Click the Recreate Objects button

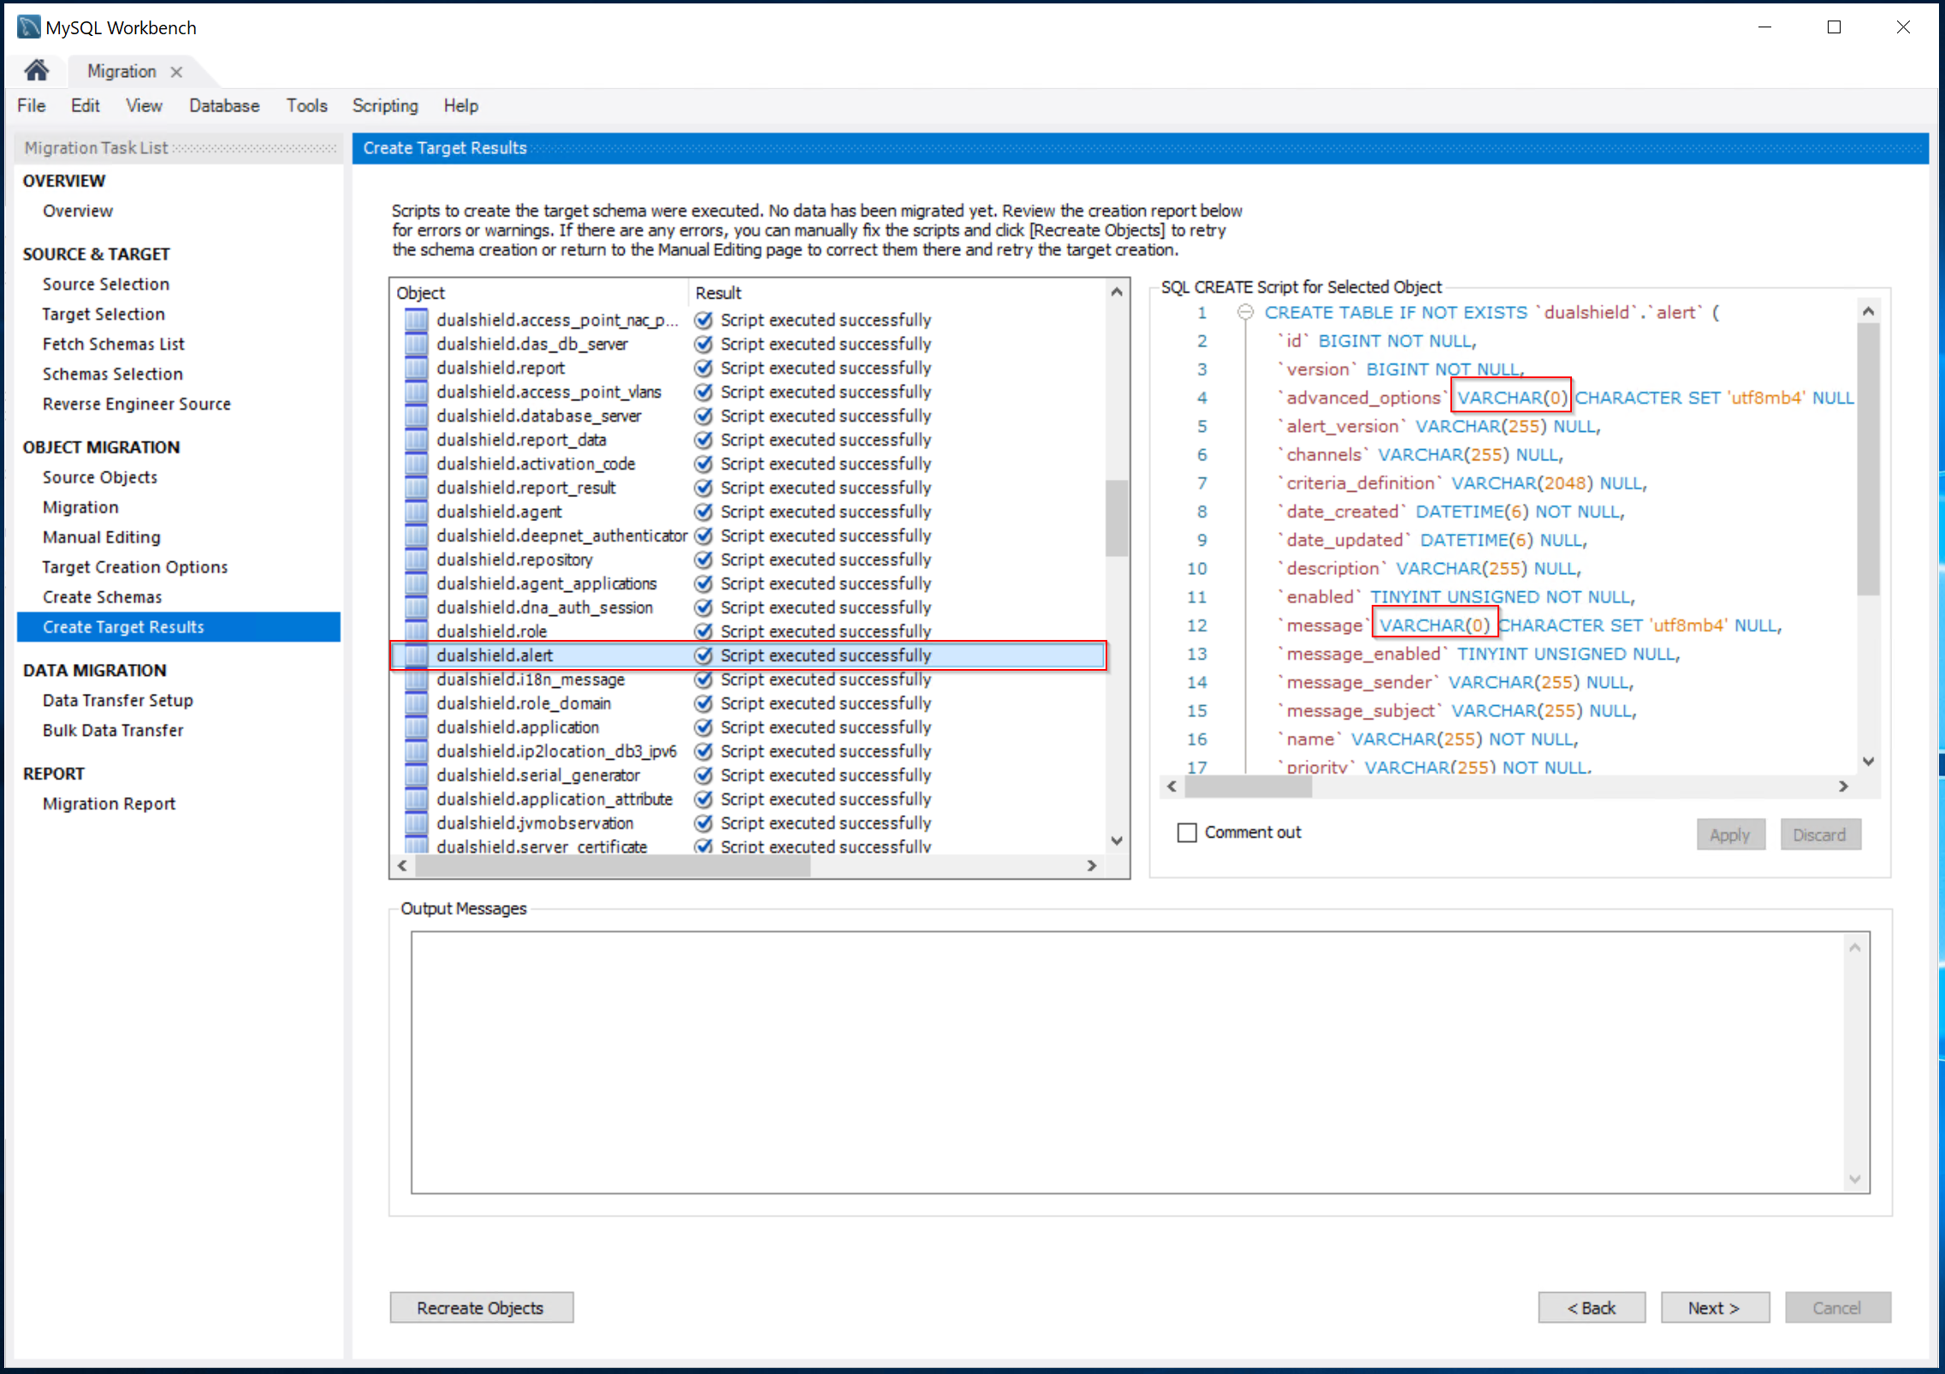(481, 1307)
